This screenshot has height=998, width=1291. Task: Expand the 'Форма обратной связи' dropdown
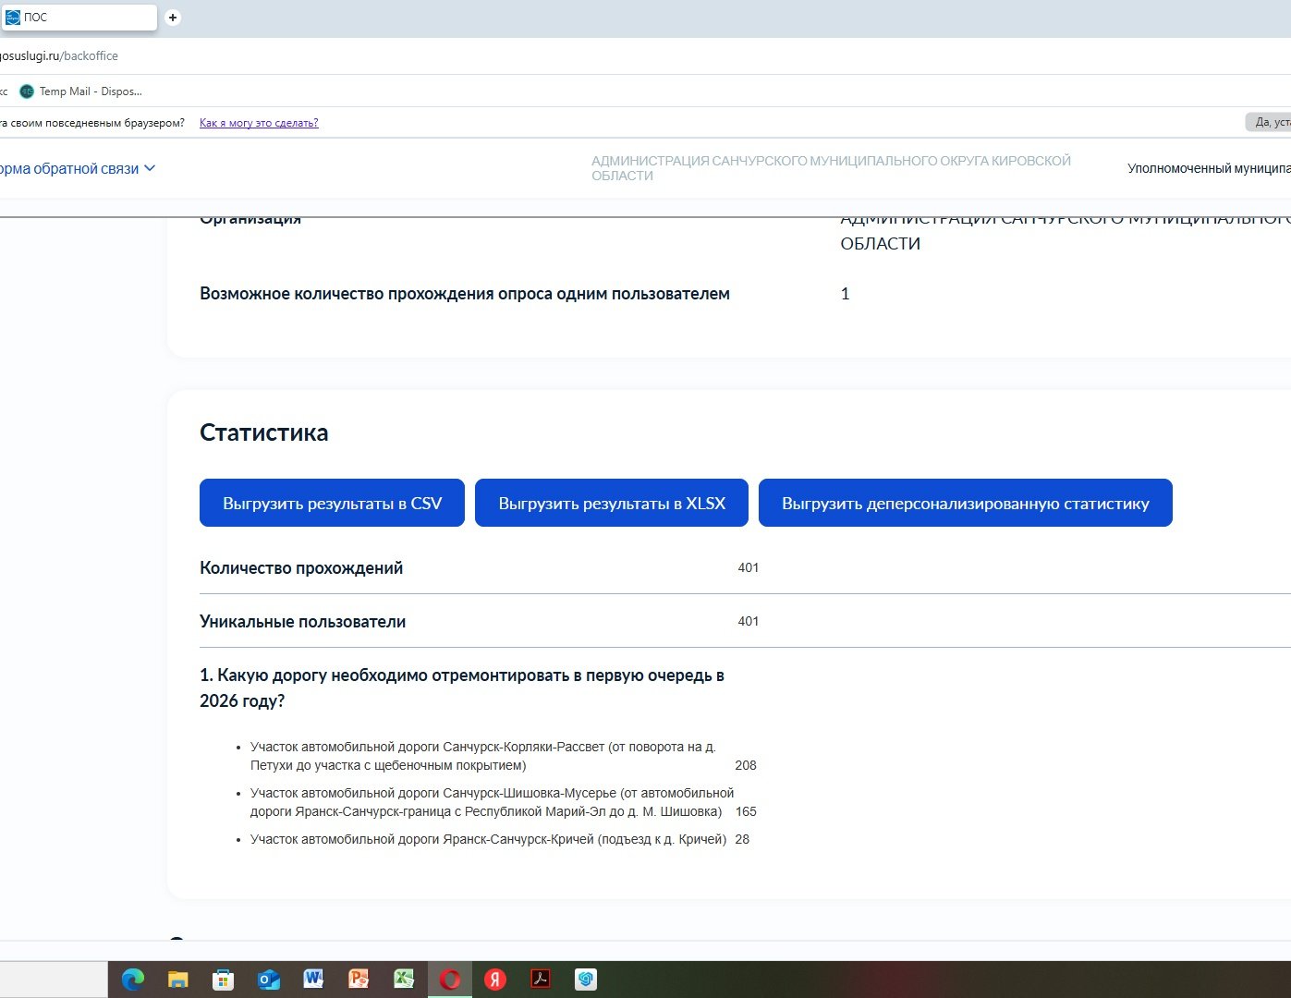[x=78, y=169]
